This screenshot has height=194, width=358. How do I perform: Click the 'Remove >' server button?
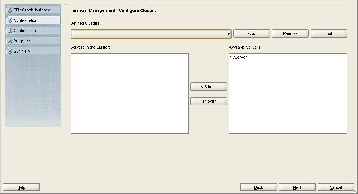[209, 101]
